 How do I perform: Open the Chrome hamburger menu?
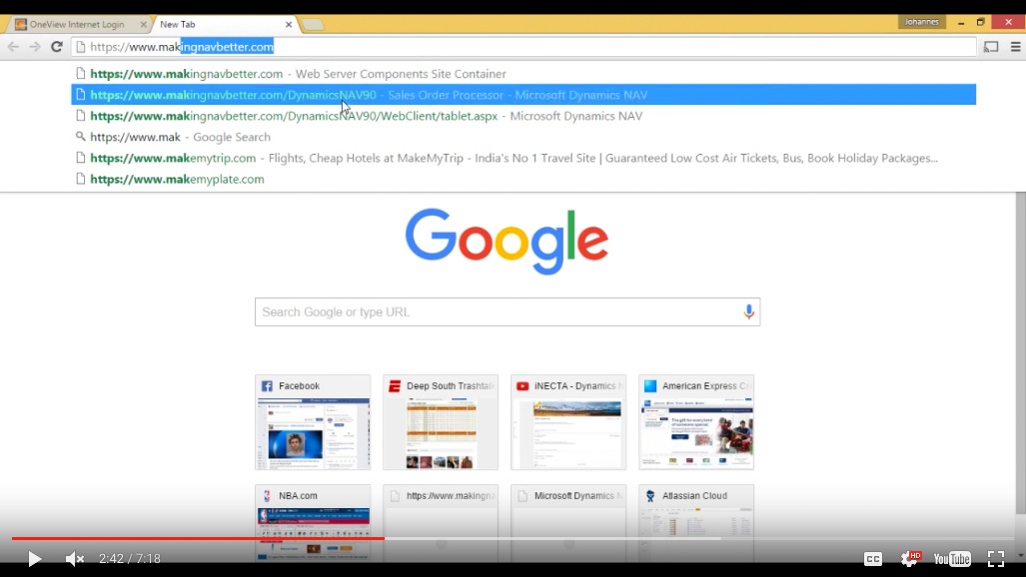point(1016,47)
